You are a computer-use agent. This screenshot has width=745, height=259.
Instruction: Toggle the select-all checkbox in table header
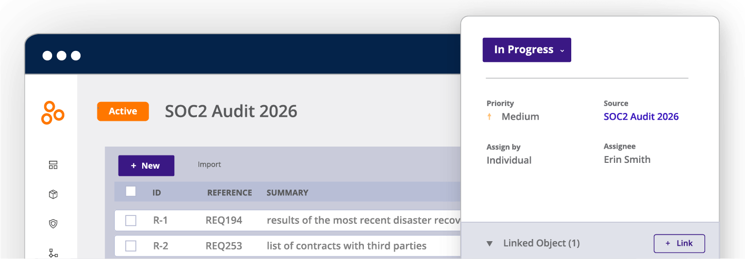click(131, 192)
